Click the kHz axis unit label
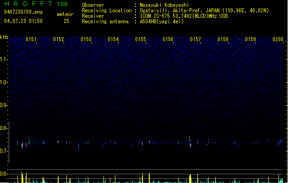Screen dimensions: 288x183 coord(4,37)
